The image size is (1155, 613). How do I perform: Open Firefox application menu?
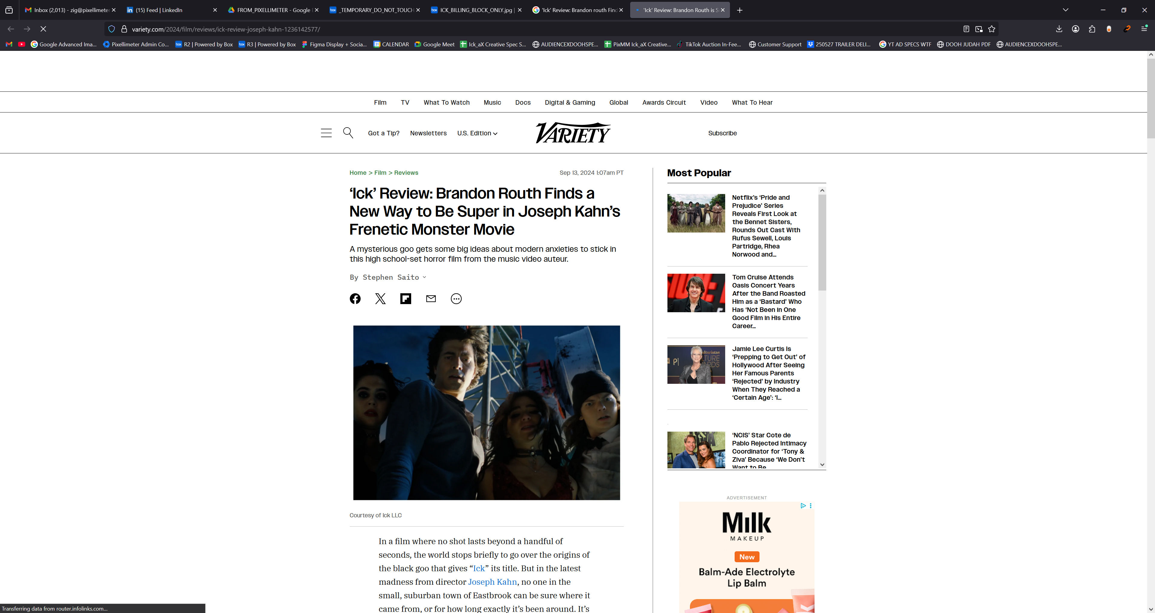(x=1144, y=29)
